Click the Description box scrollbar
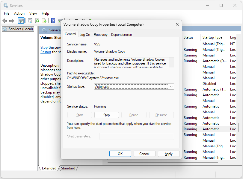Viewport: 243px width, 179px height. (x=171, y=62)
